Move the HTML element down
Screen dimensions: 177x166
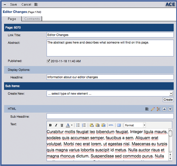(x=170, y=109)
